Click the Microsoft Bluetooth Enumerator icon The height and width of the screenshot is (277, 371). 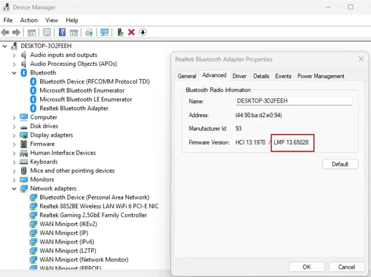point(33,90)
